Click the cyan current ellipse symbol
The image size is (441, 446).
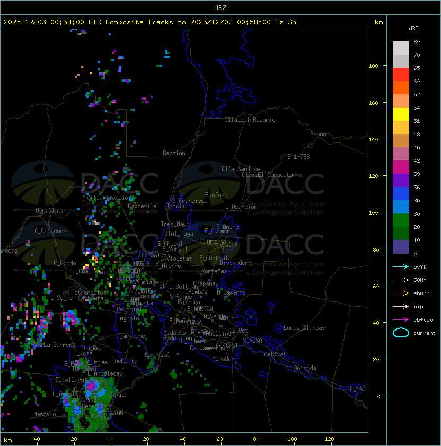[x=401, y=333]
